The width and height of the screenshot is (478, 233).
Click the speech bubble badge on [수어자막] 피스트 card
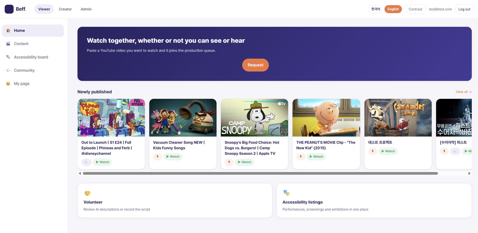(455, 151)
